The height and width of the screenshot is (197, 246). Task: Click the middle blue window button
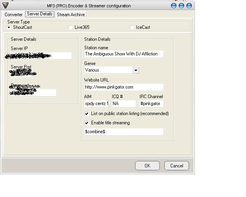point(181,6)
